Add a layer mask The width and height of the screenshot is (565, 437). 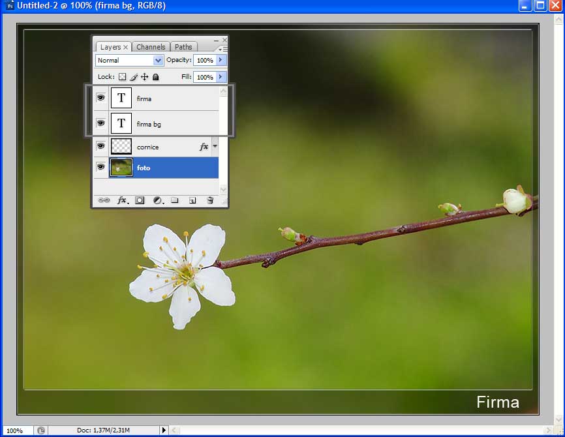point(140,200)
